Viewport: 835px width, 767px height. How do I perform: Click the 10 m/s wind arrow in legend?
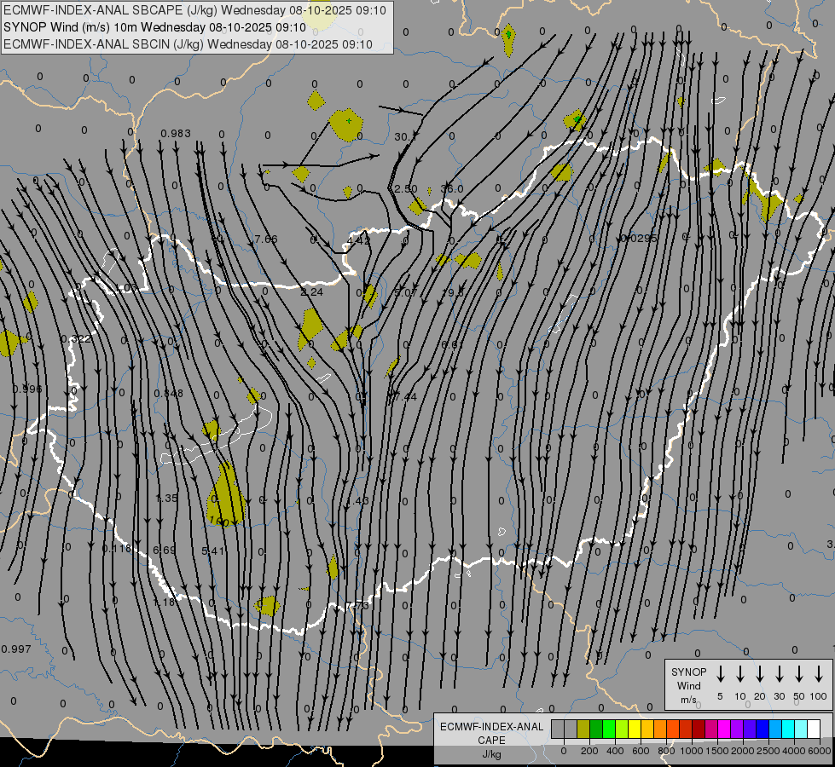click(x=739, y=673)
